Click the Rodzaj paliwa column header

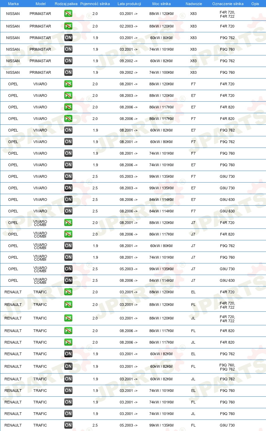(x=66, y=3)
